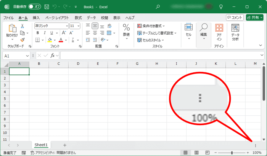Toggle Italic formatting
267x156 pixels.
click(x=45, y=33)
